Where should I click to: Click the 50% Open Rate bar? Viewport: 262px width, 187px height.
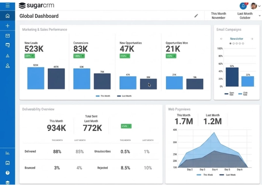click(x=232, y=77)
